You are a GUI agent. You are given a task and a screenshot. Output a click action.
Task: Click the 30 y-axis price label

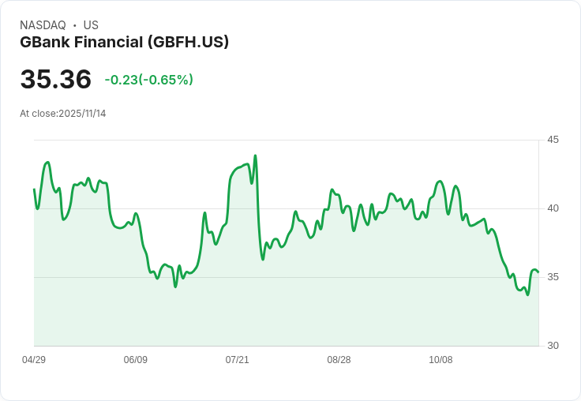[x=553, y=346]
